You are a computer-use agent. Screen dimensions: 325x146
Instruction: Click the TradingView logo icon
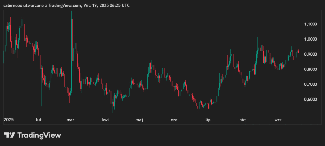pos(10,135)
